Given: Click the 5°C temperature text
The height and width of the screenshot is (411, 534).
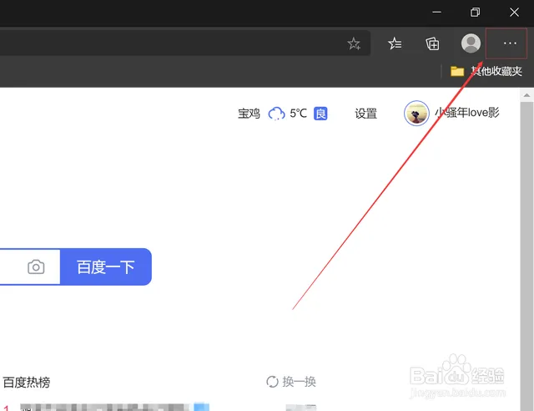Looking at the screenshot, I should pyautogui.click(x=299, y=114).
